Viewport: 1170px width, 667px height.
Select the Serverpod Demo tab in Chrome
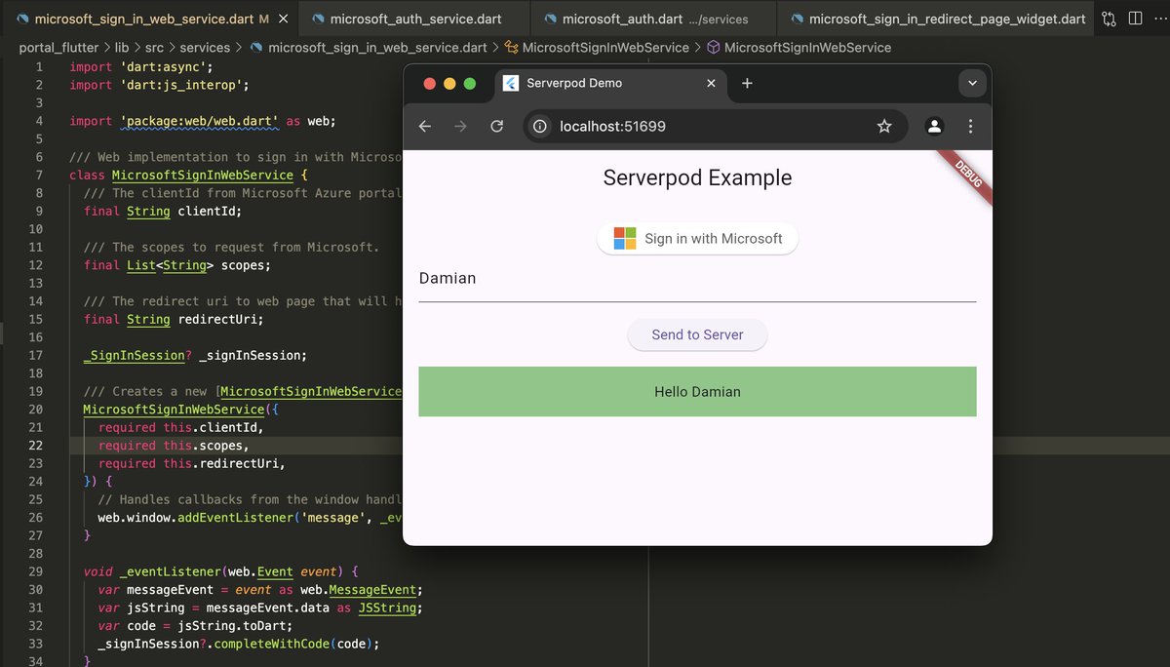pos(611,84)
